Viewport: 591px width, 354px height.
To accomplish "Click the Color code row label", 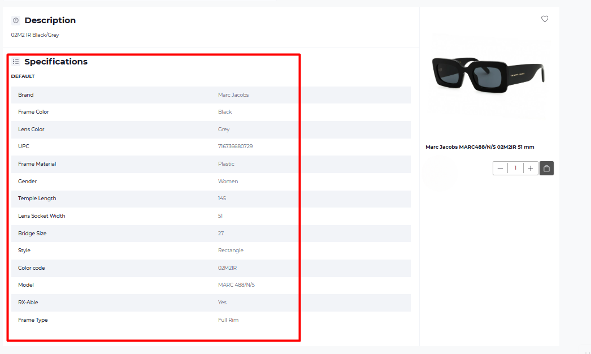I will click(x=31, y=268).
